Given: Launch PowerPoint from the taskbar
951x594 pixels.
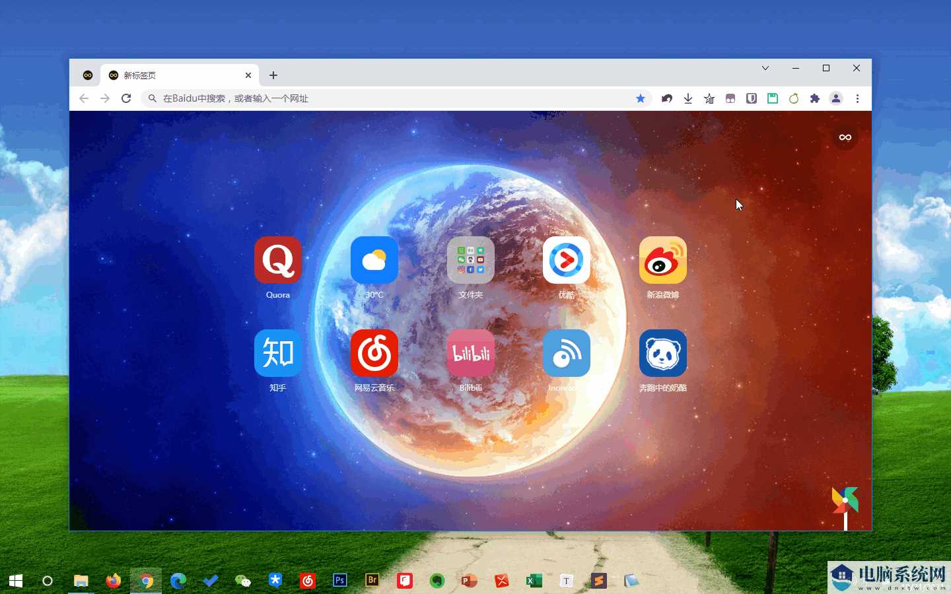Looking at the screenshot, I should (470, 581).
